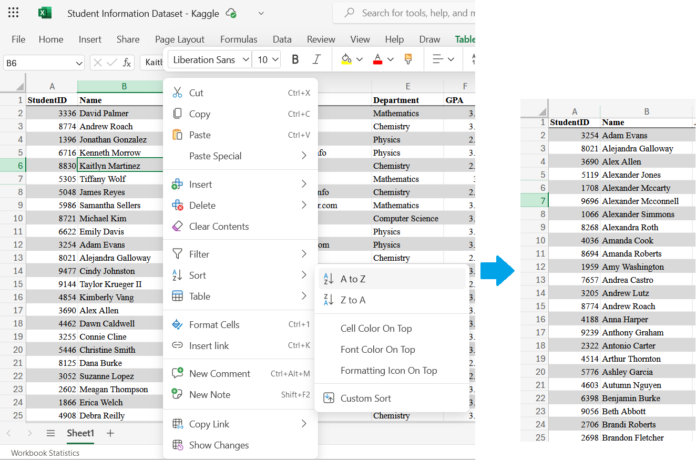This screenshot has height=460, width=696.
Task: Click the Cut scissors icon
Action: 178,93
